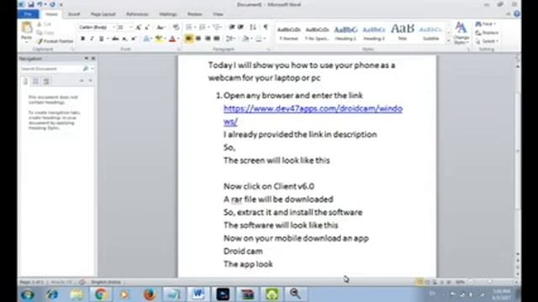
Task: Apply strikethrough formatting
Action: (x=115, y=39)
